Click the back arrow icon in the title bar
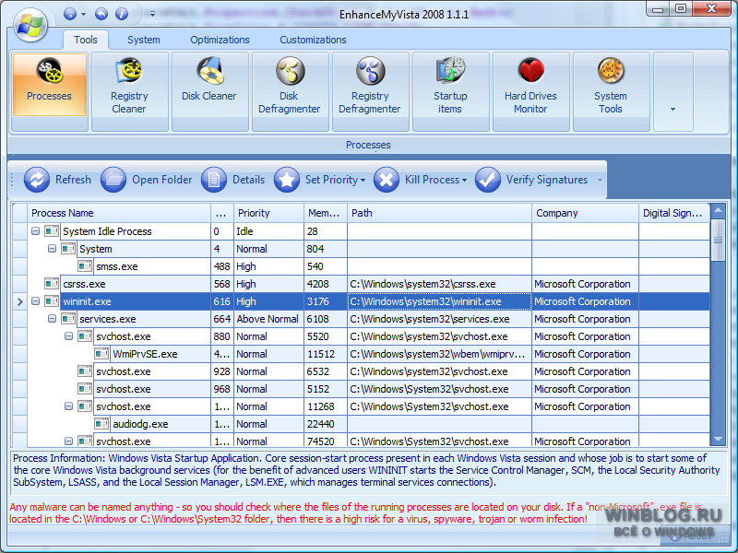The height and width of the screenshot is (553, 738). point(101,14)
